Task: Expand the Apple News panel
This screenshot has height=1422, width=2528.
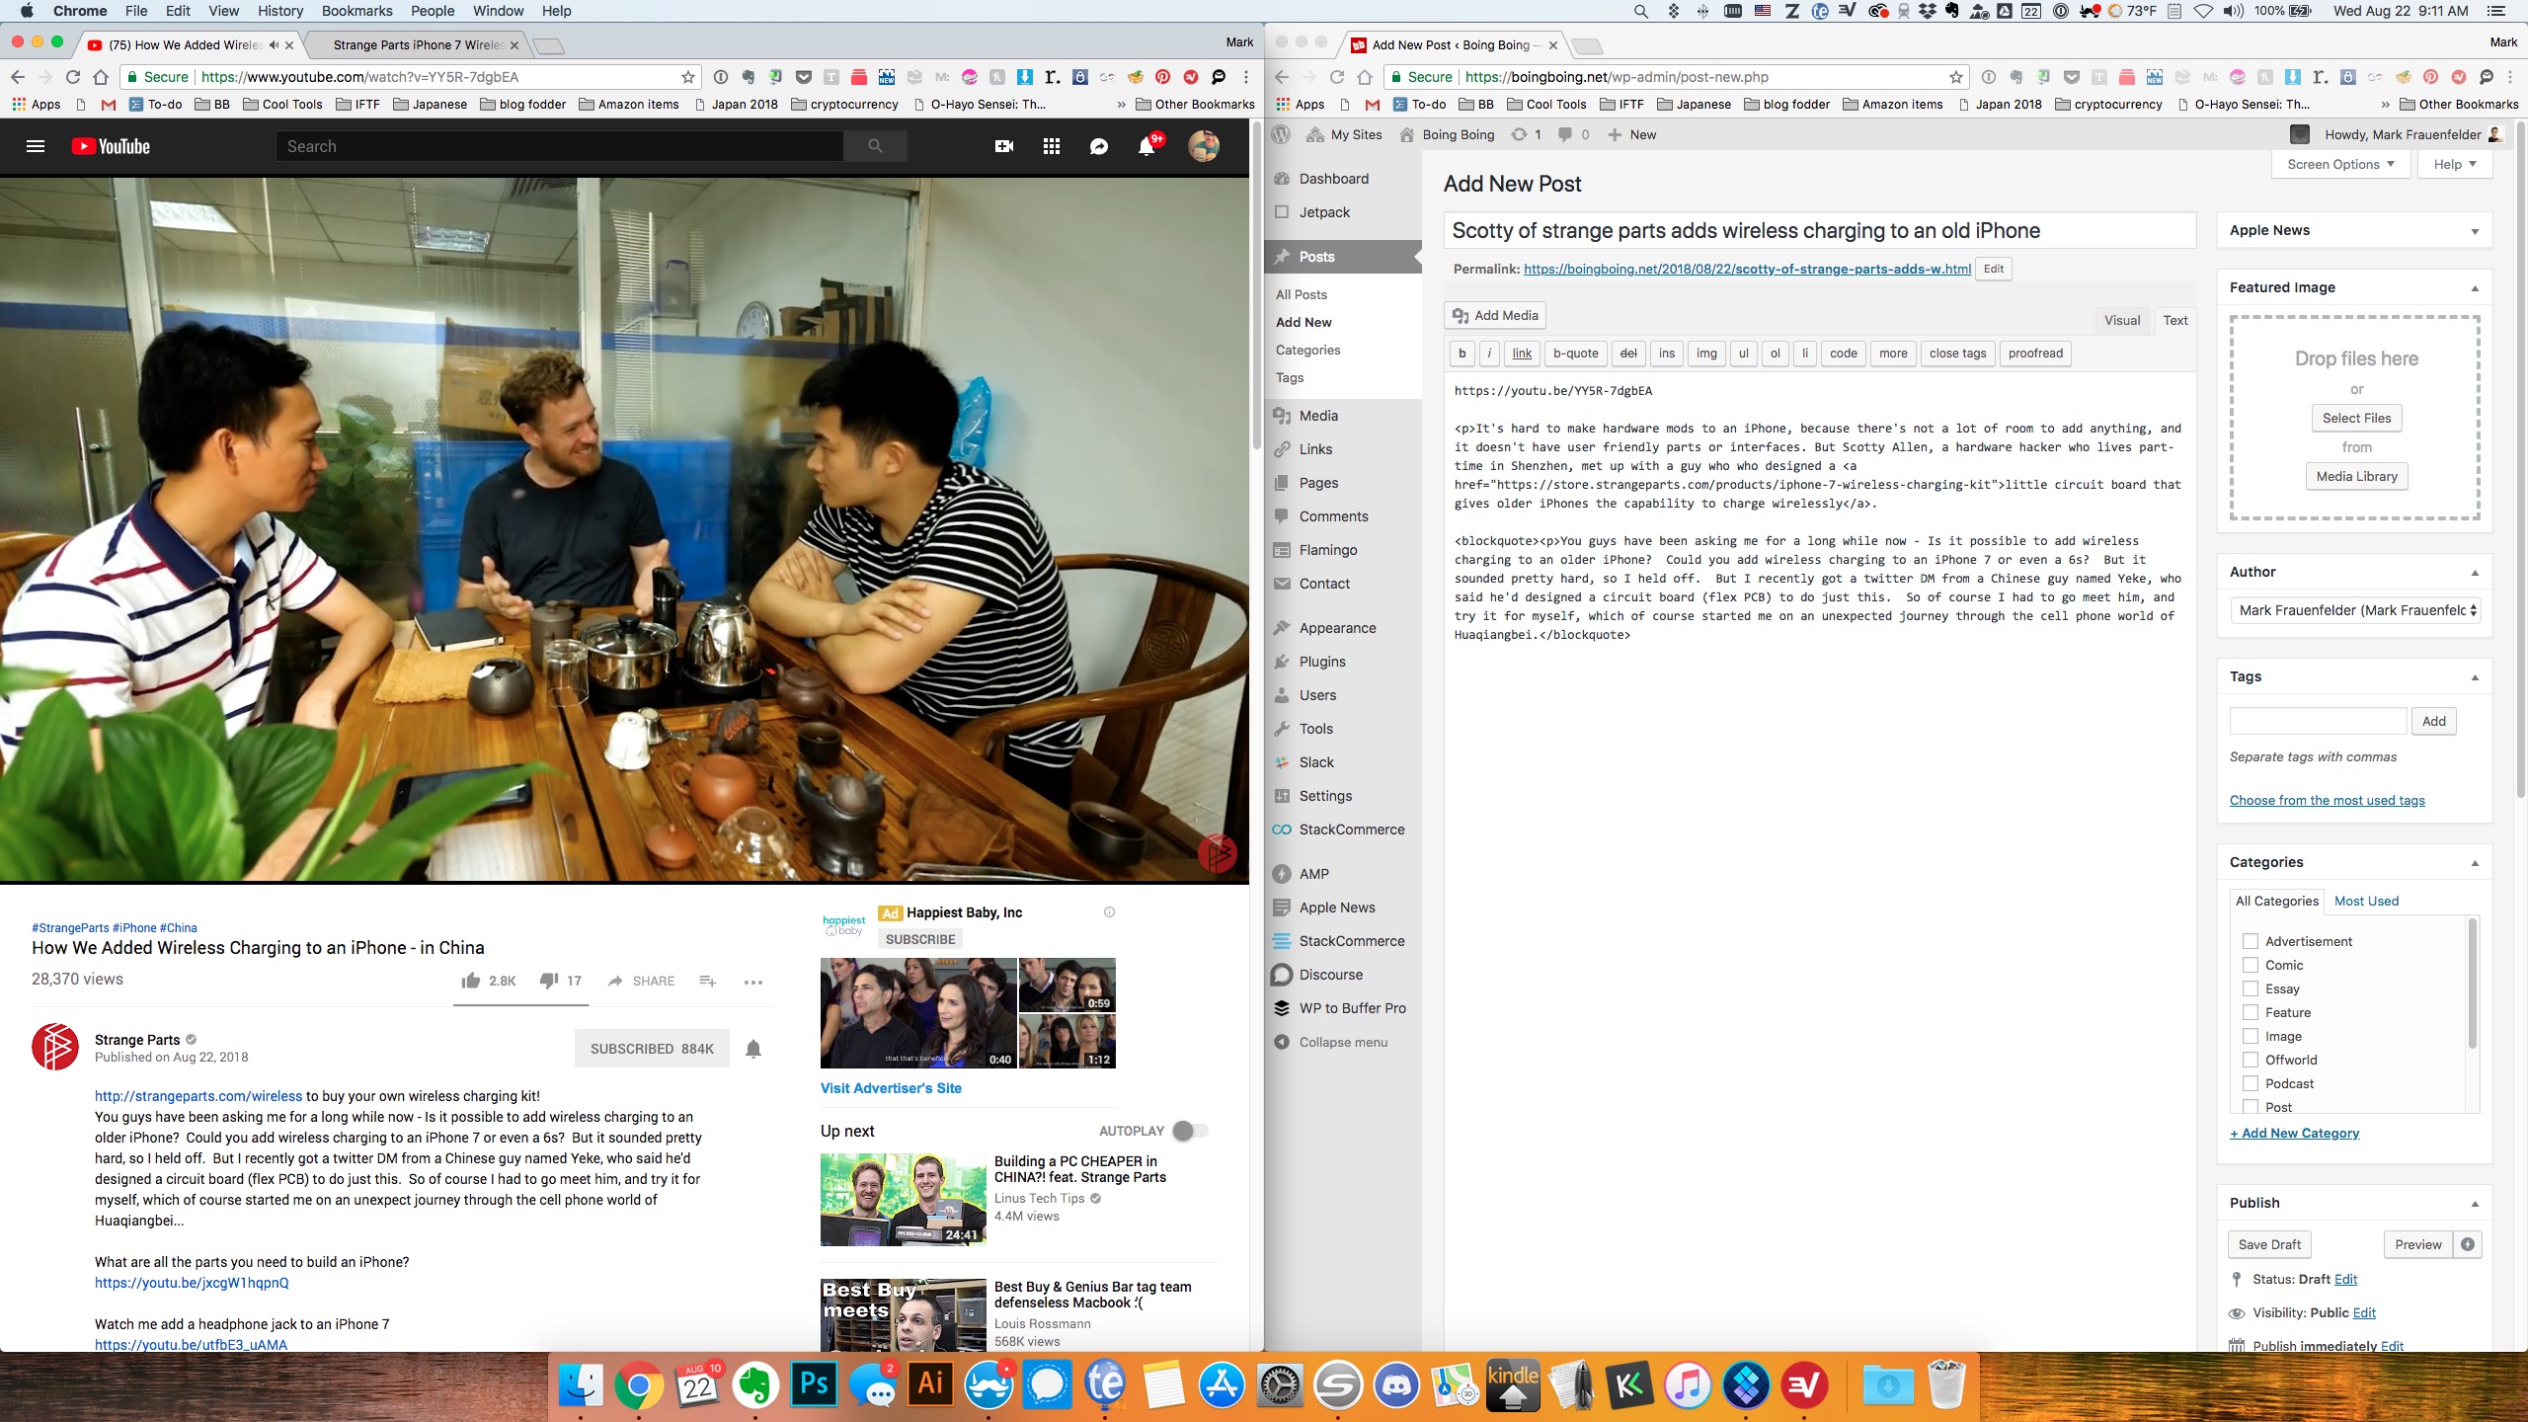Action: point(2475,231)
